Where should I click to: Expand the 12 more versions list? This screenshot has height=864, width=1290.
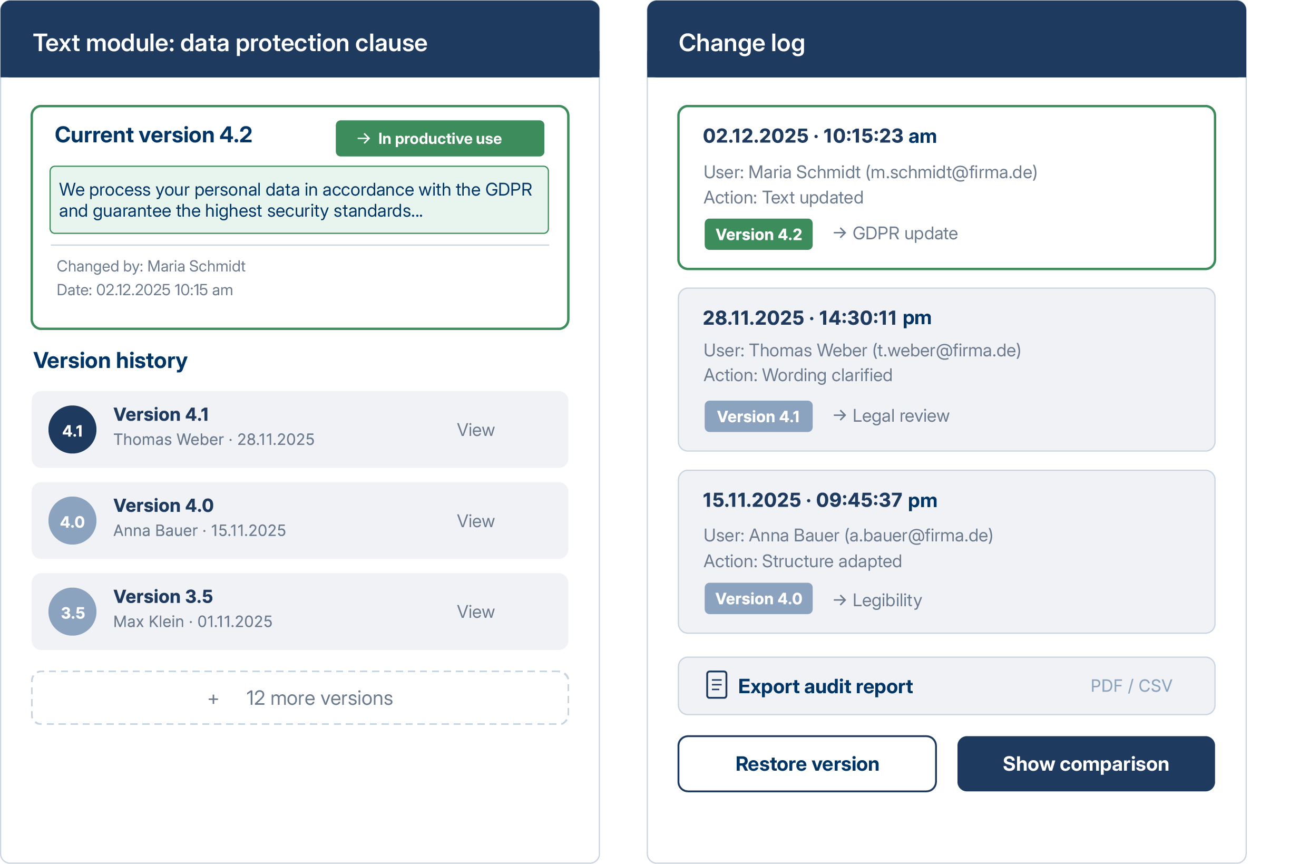319,698
